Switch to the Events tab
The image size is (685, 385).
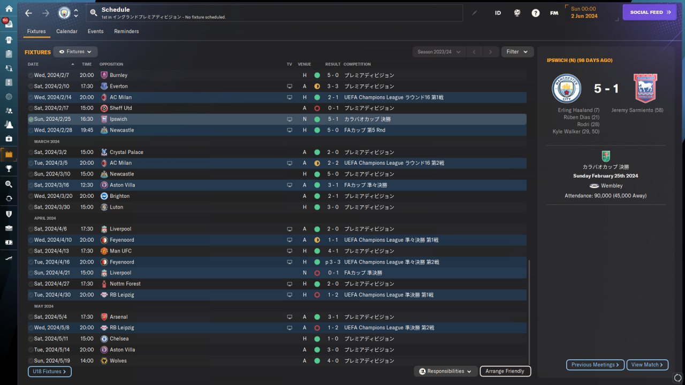click(96, 32)
